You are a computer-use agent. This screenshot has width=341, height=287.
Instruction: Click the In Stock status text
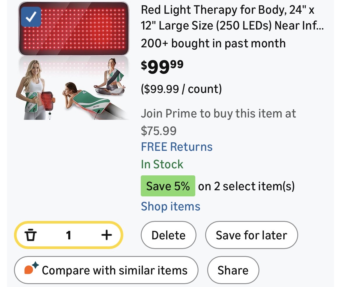coord(162,164)
